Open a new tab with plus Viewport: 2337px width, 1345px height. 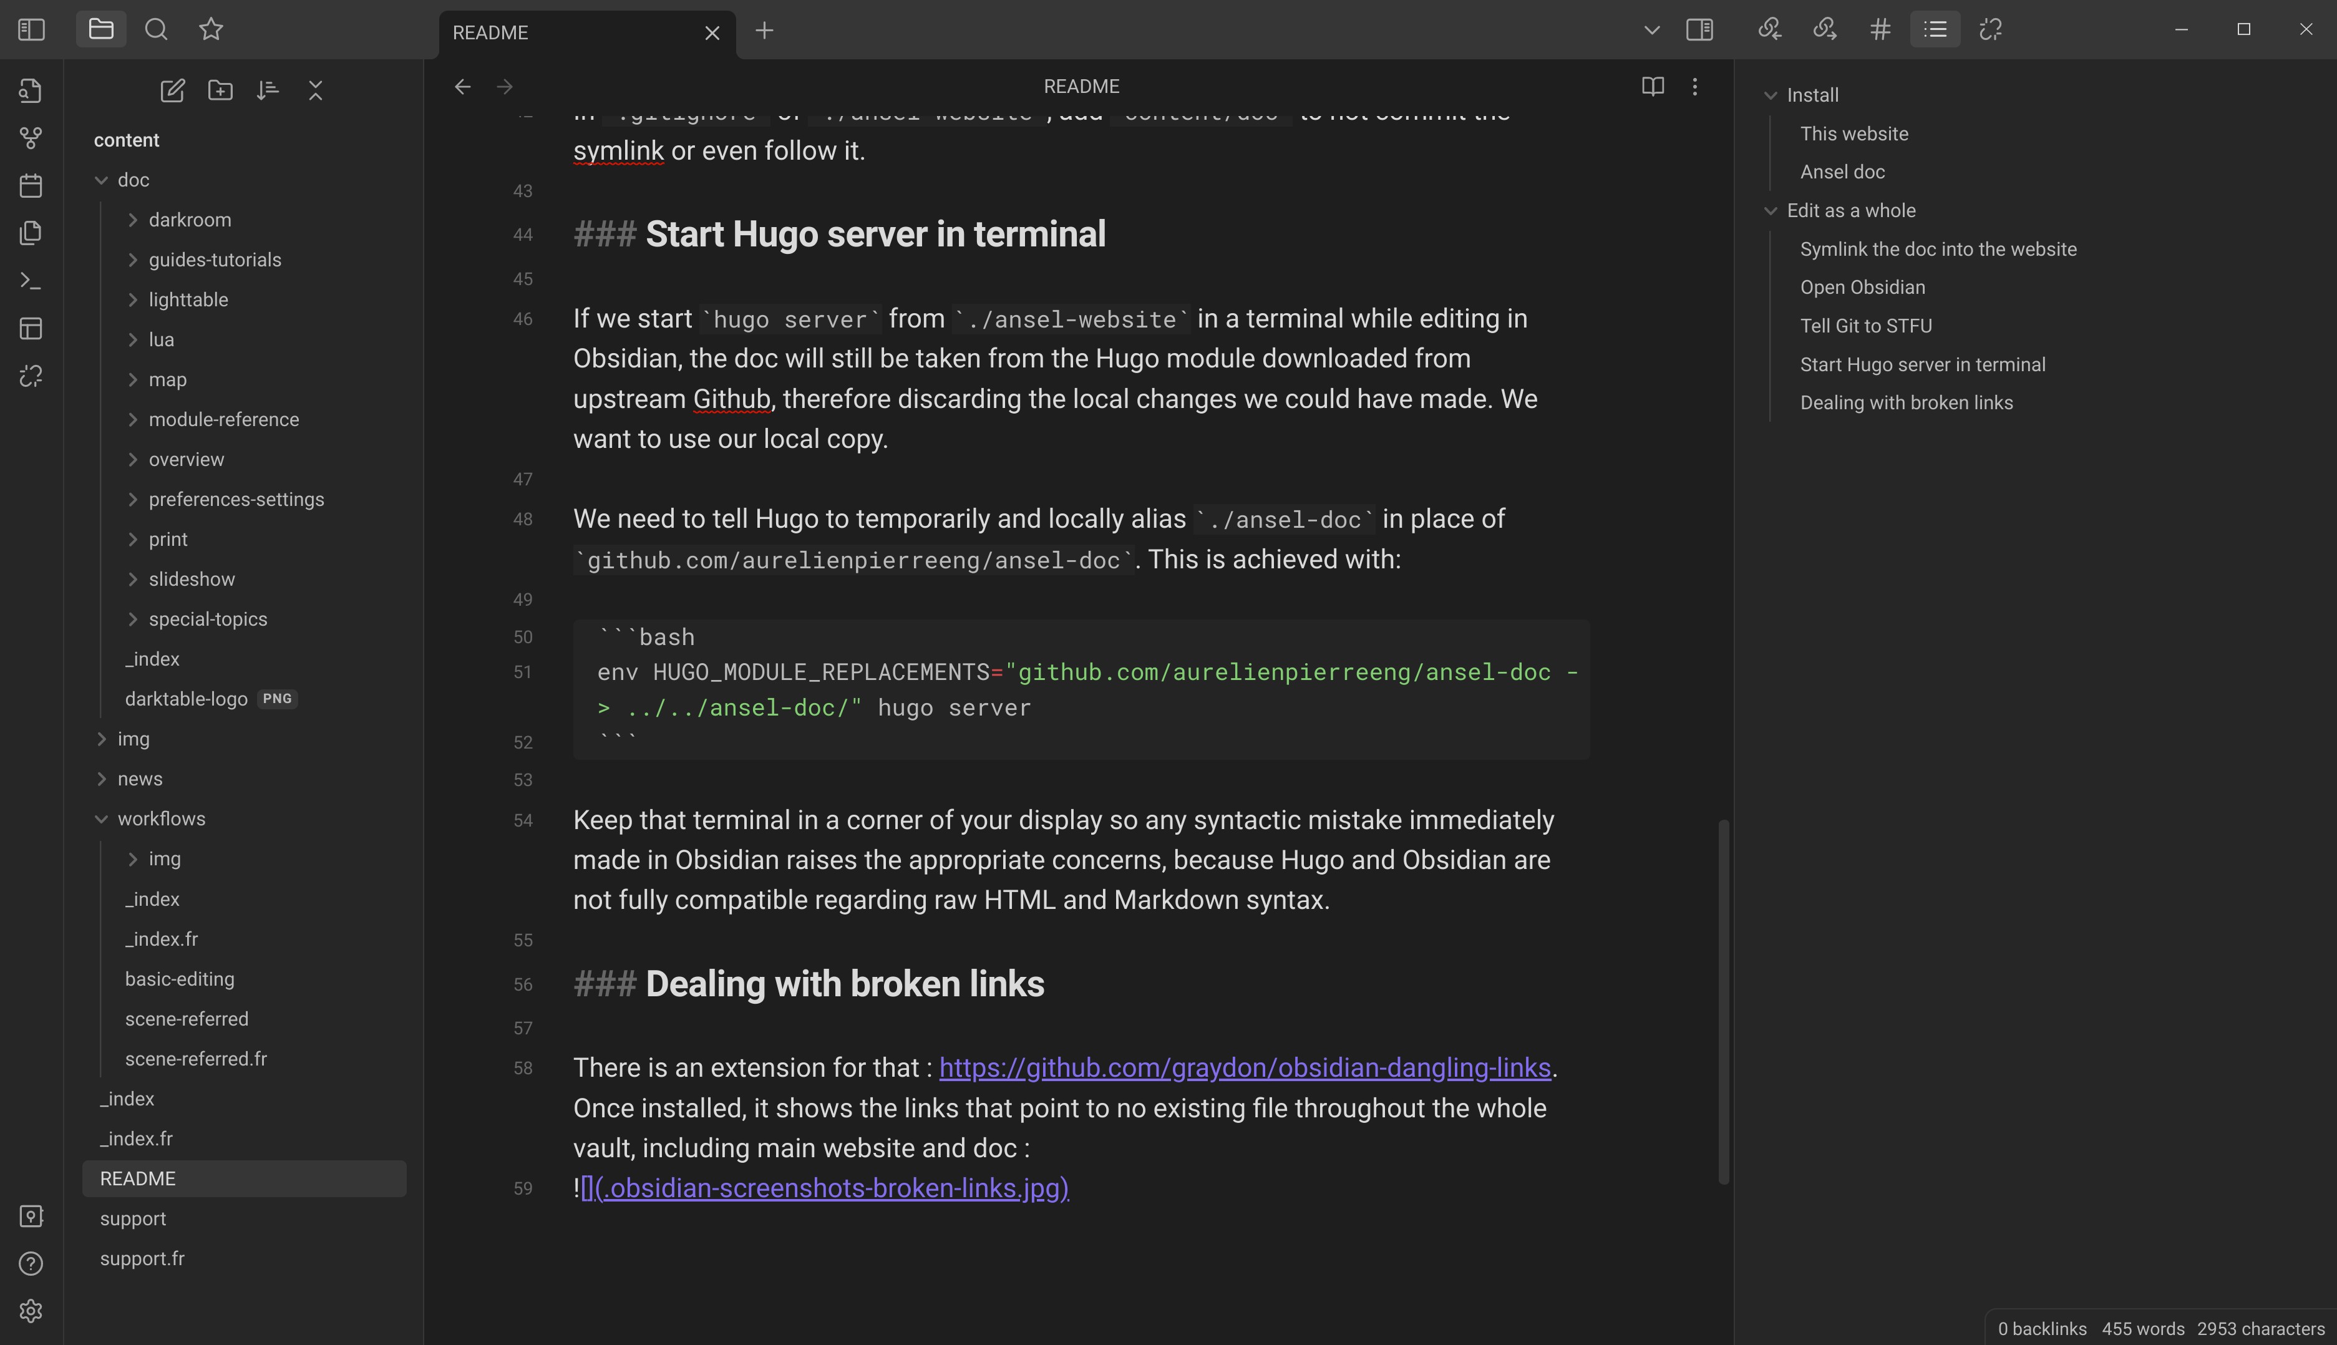click(x=765, y=31)
